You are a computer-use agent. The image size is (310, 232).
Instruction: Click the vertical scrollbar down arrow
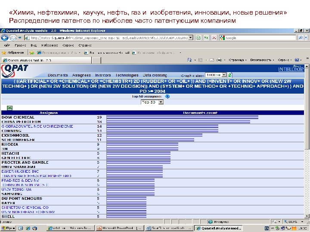click(x=307, y=216)
